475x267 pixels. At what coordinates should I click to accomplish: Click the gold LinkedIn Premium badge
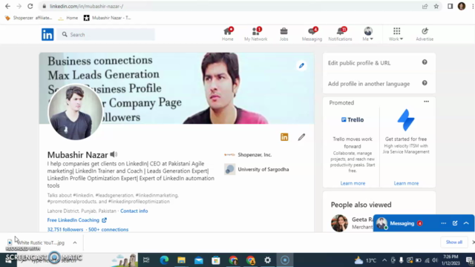284,137
